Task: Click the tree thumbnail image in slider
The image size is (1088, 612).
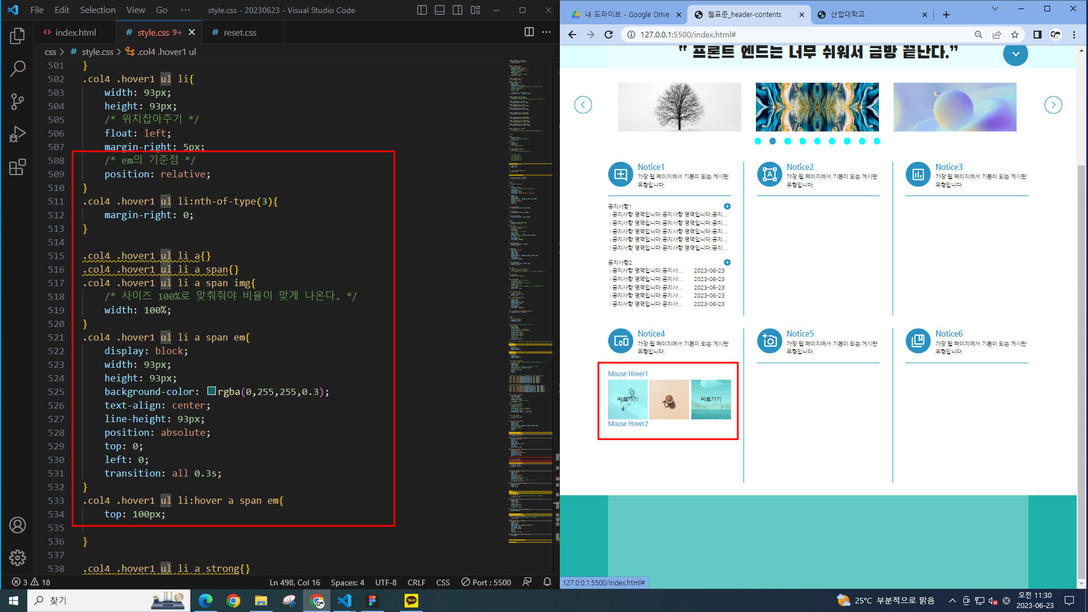Action: (679, 107)
